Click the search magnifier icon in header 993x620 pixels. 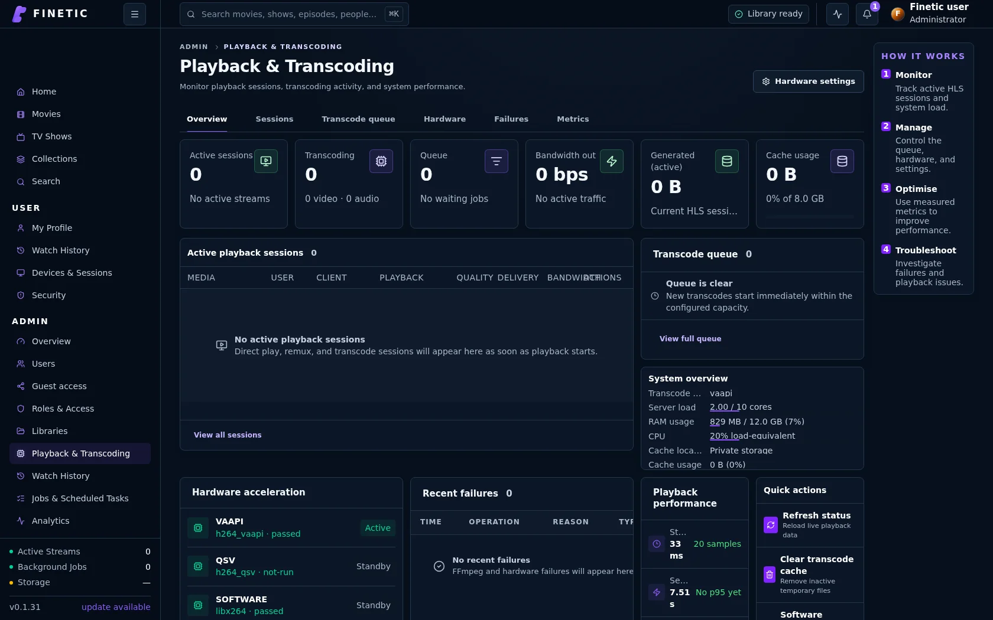pyautogui.click(x=191, y=14)
